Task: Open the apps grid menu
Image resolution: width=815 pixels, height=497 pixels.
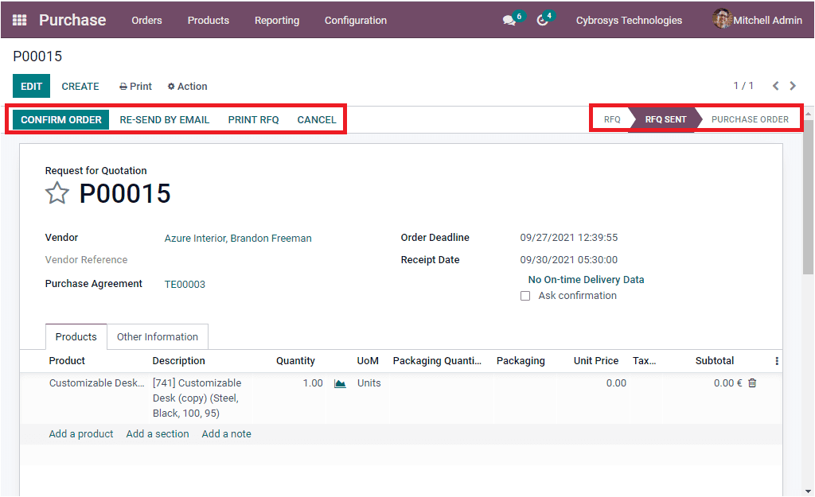Action: pyautogui.click(x=19, y=19)
